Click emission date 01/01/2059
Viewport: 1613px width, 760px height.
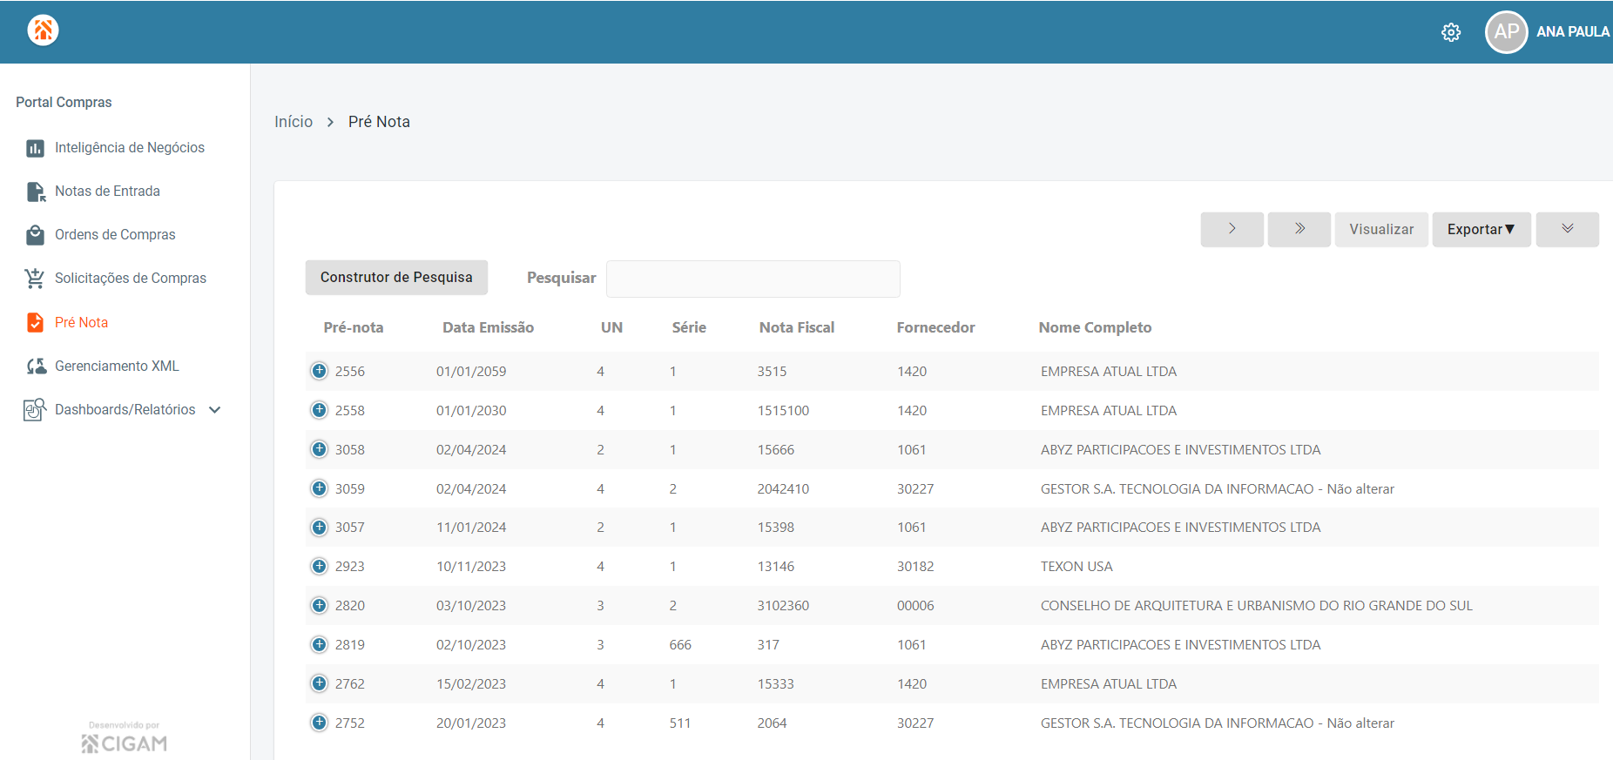[x=471, y=372]
